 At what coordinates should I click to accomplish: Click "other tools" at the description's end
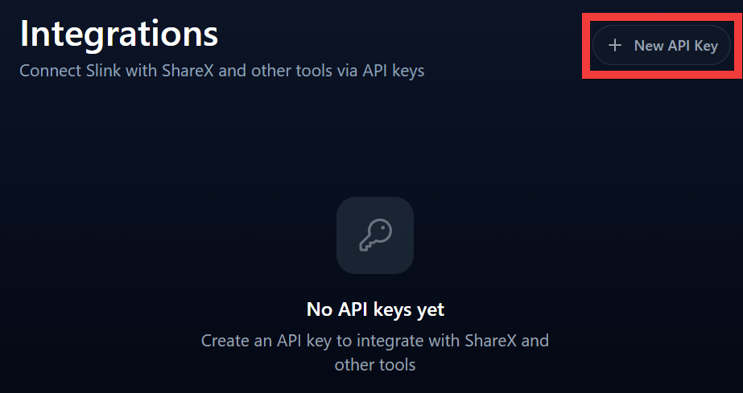tap(375, 365)
